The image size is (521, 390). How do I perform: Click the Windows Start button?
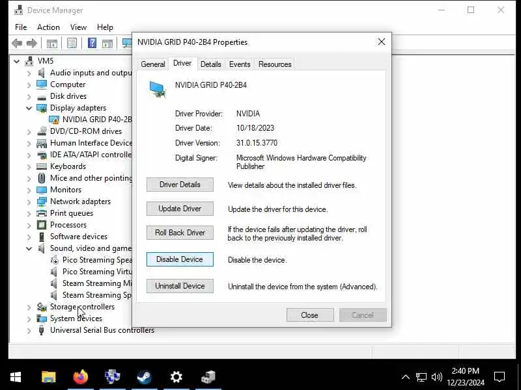pyautogui.click(x=16, y=377)
